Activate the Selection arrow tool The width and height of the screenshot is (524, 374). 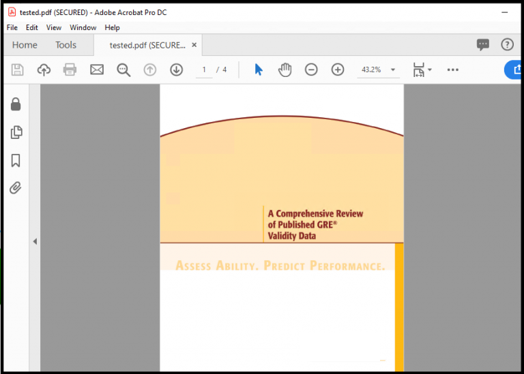click(259, 69)
